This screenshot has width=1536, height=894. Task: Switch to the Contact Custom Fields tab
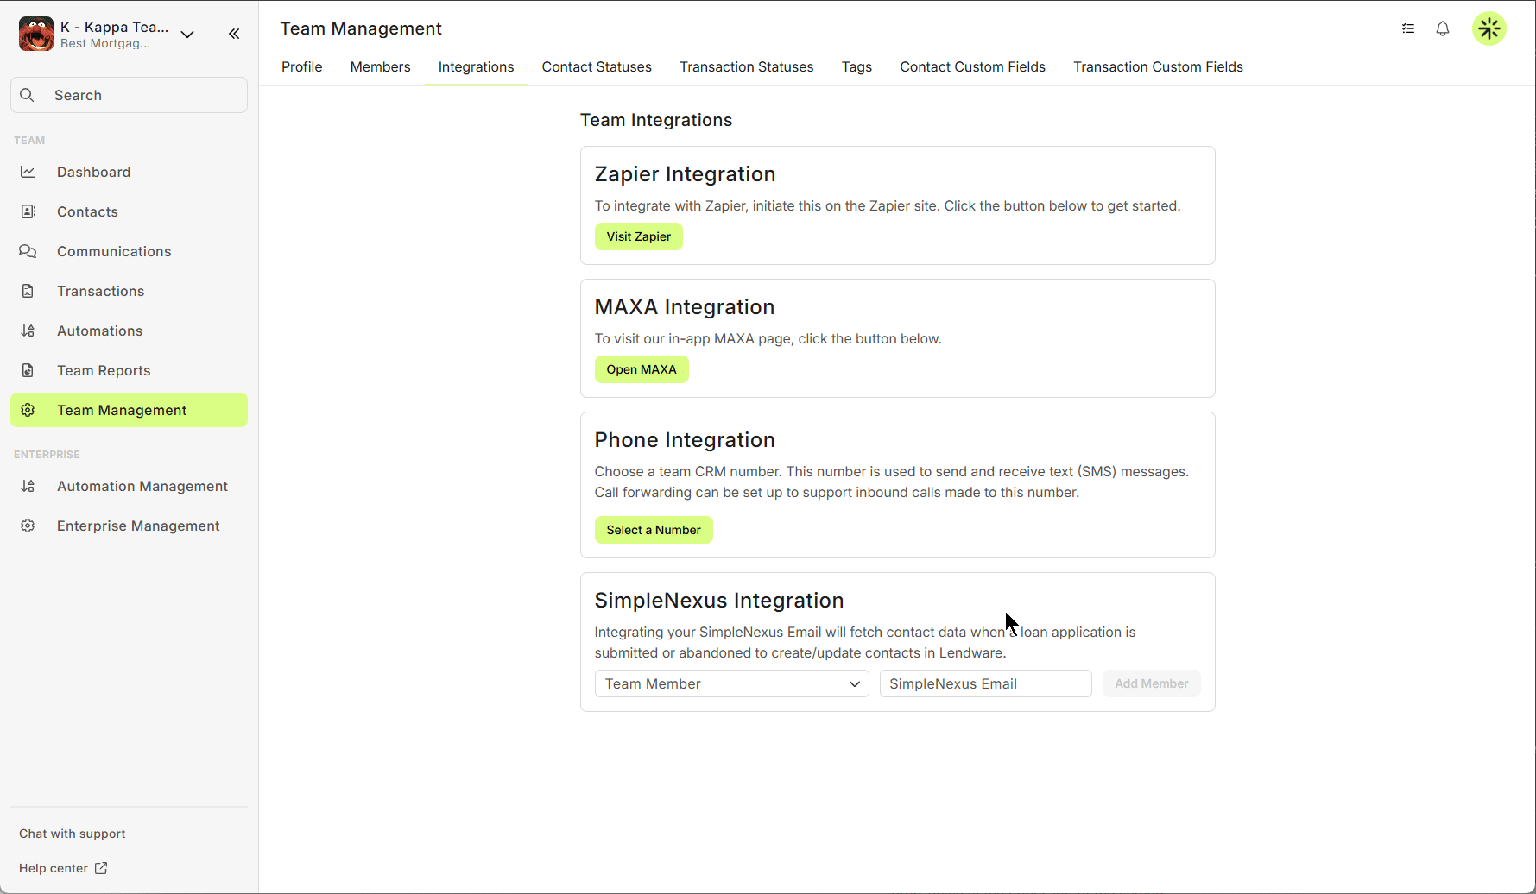coord(972,66)
